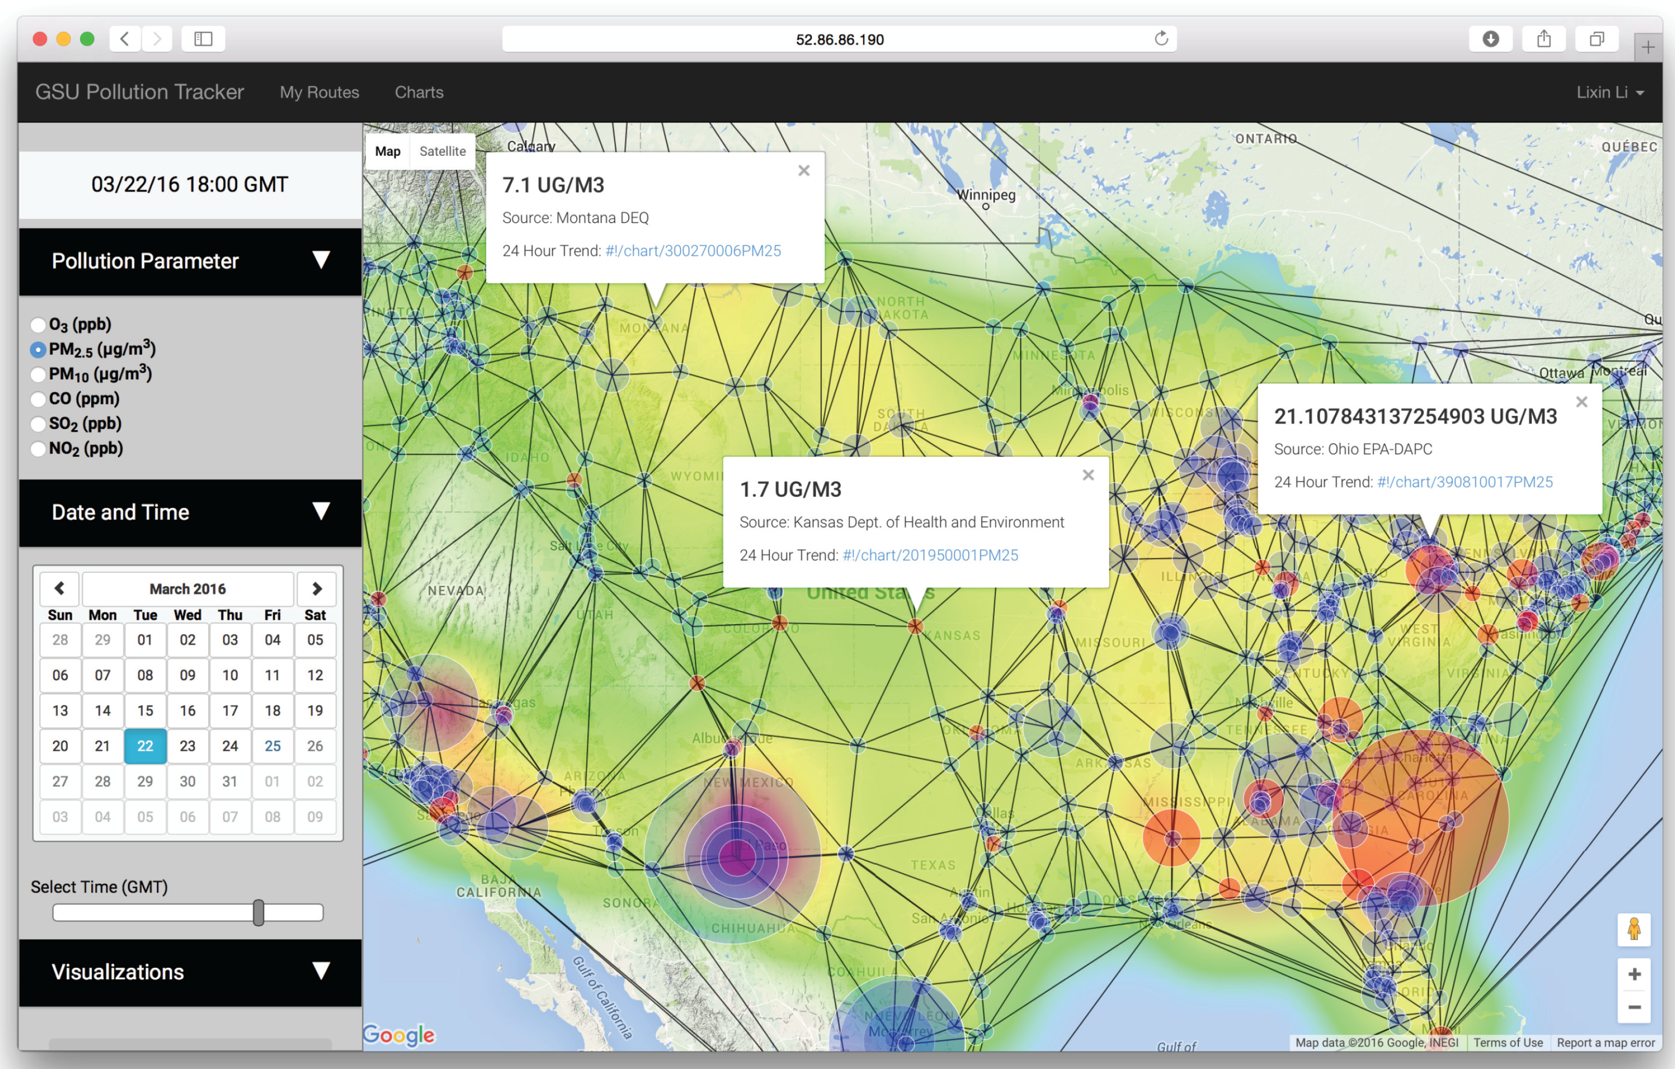Reload the page in the browser
Viewport: 1675px width, 1069px height.
point(1161,39)
